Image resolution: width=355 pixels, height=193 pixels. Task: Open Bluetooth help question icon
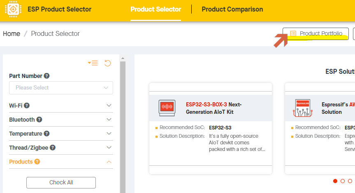pyautogui.click(x=39, y=120)
